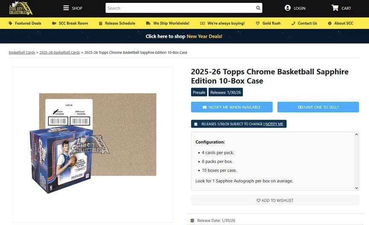369x225 pixels.
Task: Click ADD TO WISHLIST button
Action: pyautogui.click(x=275, y=200)
